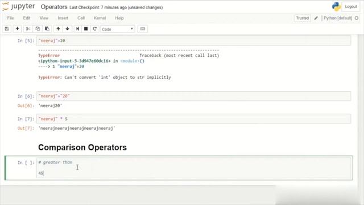This screenshot has width=364, height=205.
Task: Restart the kernel circular arrow icon
Action: pos(94,29)
